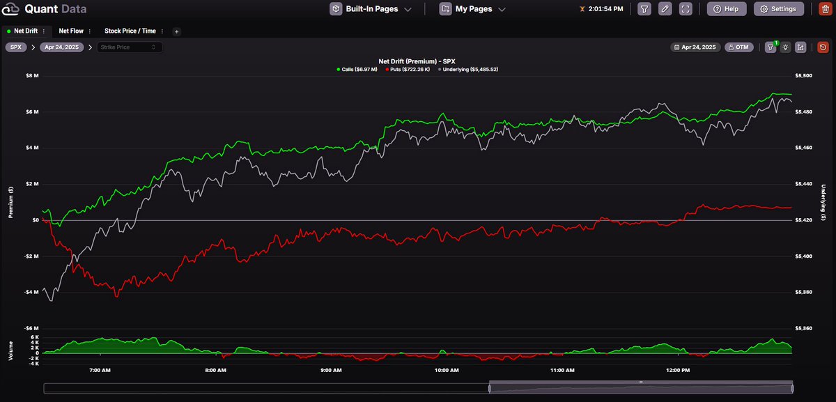
Task: Click the My Pages label
Action: tap(474, 9)
